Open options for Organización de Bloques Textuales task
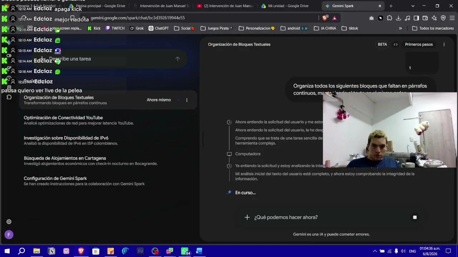458x257 pixels. point(187,100)
